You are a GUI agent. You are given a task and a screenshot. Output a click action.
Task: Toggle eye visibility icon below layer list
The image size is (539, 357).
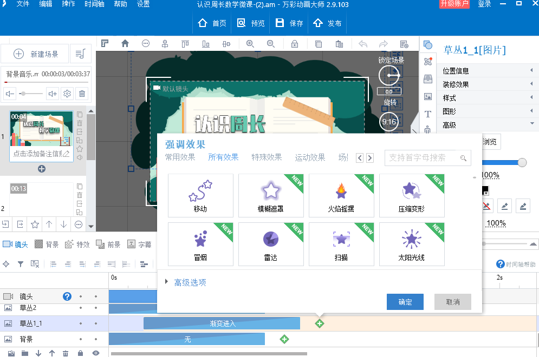point(96,353)
